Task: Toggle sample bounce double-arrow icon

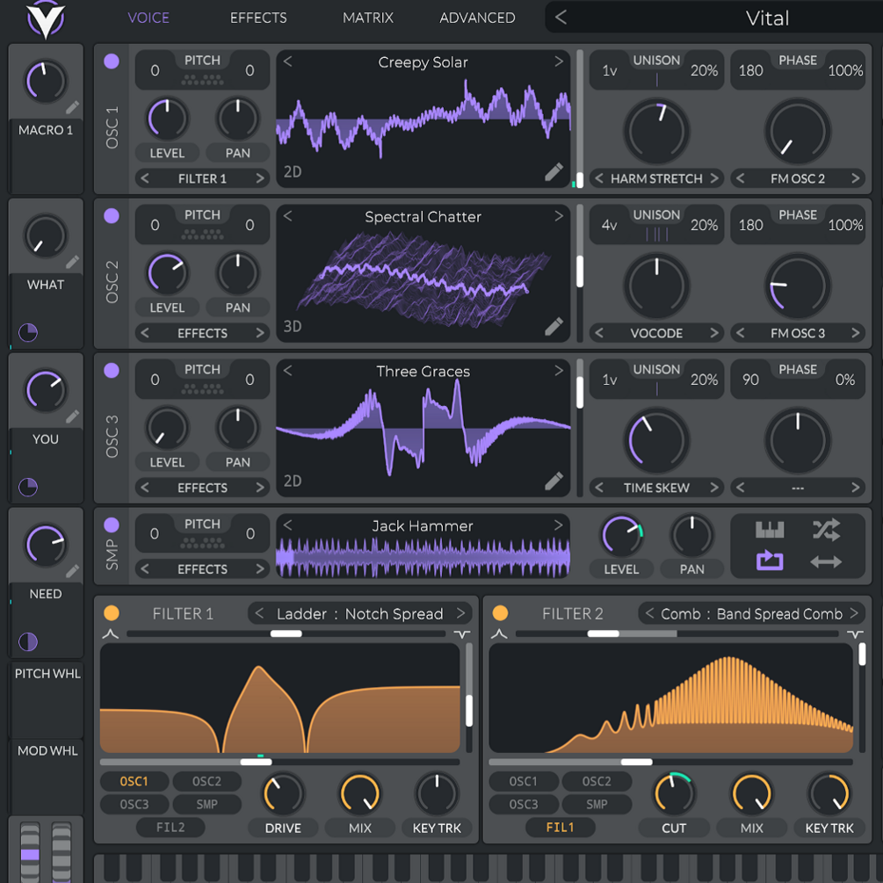Action: pyautogui.click(x=826, y=561)
